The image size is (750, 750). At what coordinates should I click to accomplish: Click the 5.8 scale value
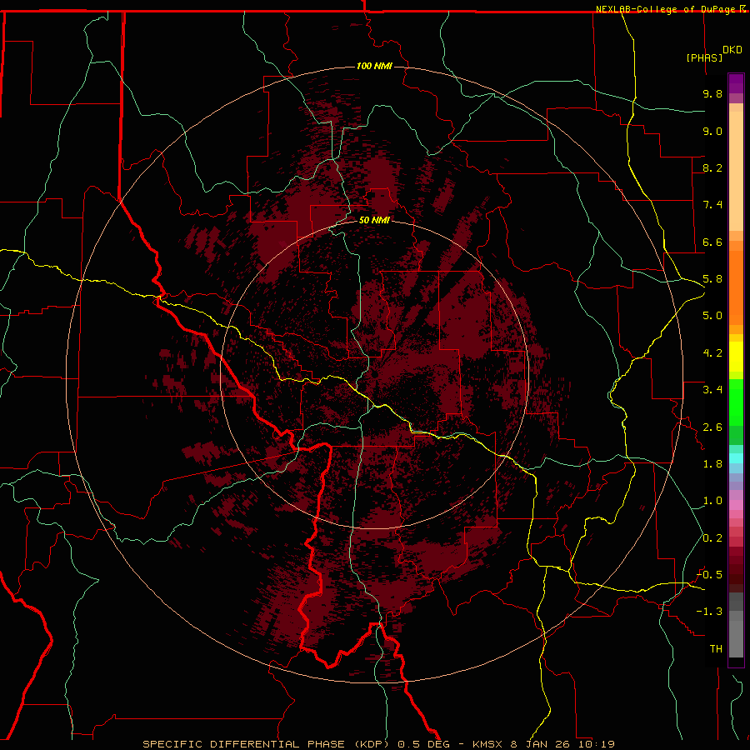[712, 279]
